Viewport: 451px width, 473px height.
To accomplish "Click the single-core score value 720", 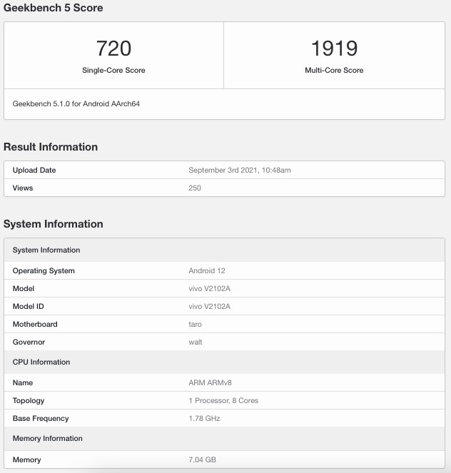I will click(113, 49).
